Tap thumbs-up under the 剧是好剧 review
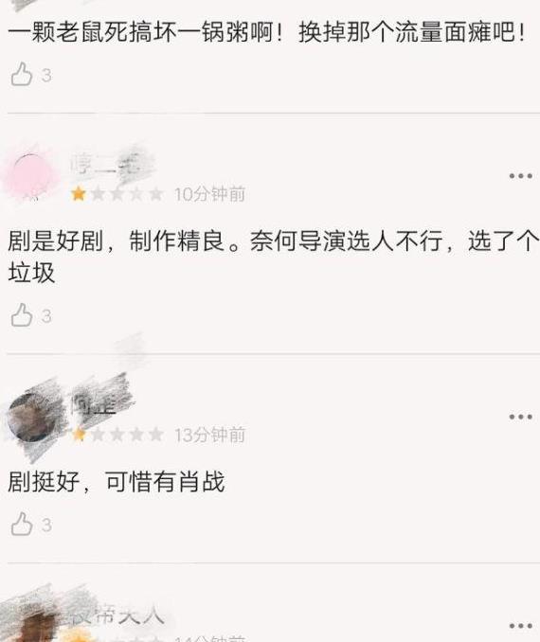The height and width of the screenshot is (642, 540). click(21, 315)
